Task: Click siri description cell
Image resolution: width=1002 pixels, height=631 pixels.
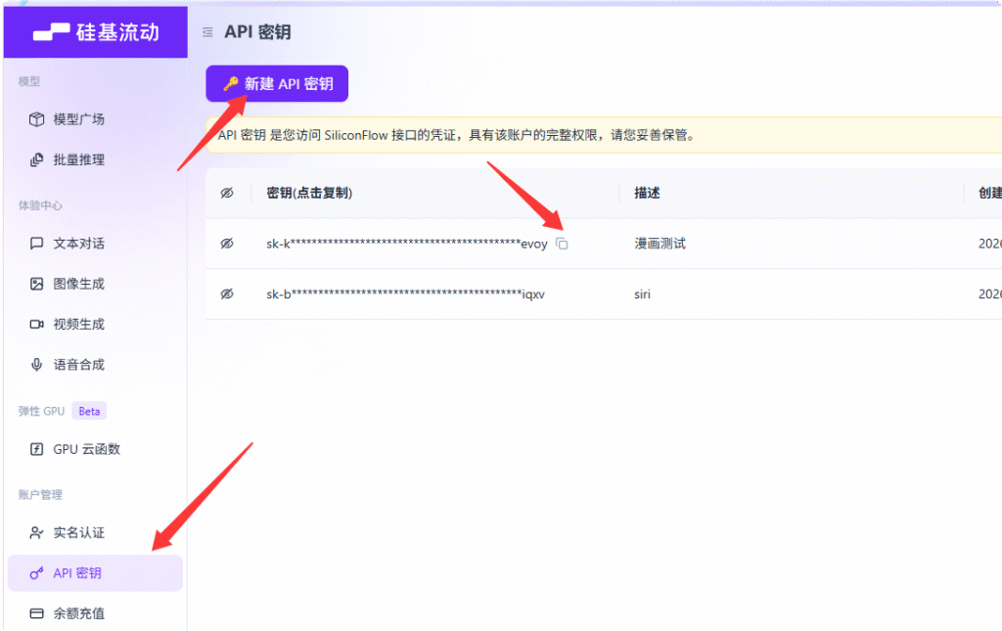Action: [642, 293]
